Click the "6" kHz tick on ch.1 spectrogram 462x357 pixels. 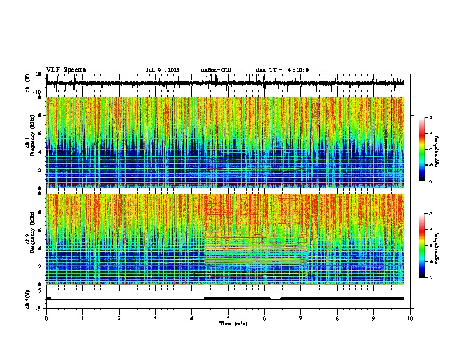pos(40,134)
